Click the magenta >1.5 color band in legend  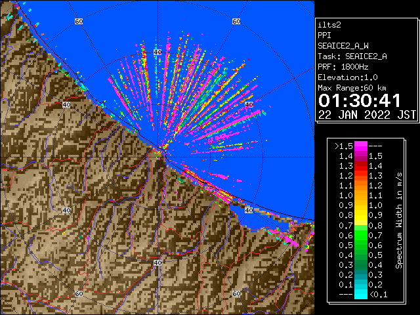[x=360, y=146]
